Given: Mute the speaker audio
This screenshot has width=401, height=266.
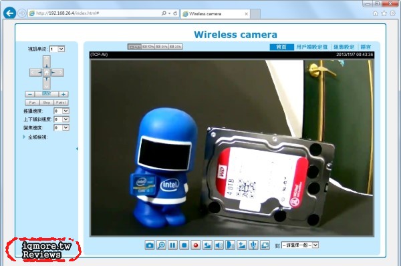Looking at the screenshot, I should point(219,245).
